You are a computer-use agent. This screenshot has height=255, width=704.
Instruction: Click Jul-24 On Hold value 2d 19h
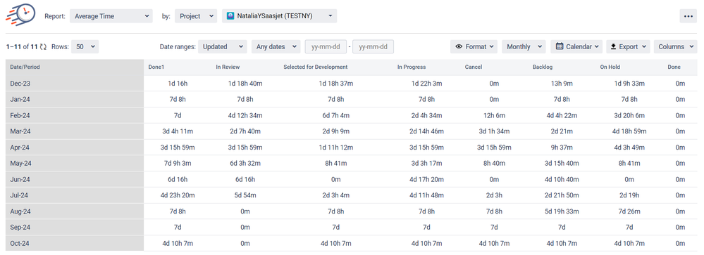629,195
